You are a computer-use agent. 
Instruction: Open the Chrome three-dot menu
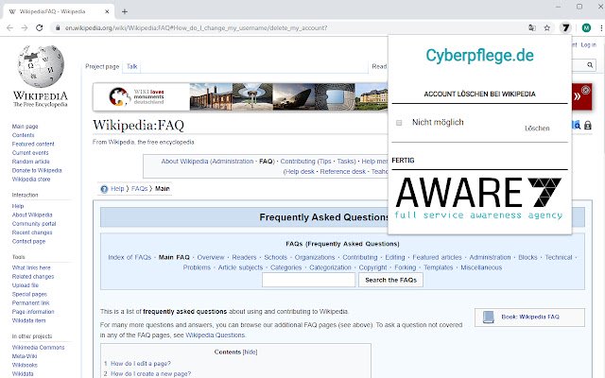601,27
